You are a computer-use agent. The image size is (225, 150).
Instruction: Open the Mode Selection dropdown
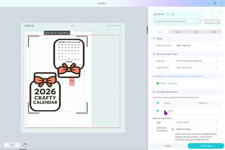[197, 45]
